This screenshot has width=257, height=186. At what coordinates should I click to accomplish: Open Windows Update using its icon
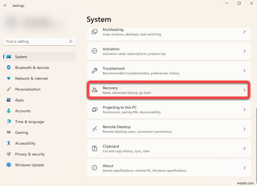point(8,165)
